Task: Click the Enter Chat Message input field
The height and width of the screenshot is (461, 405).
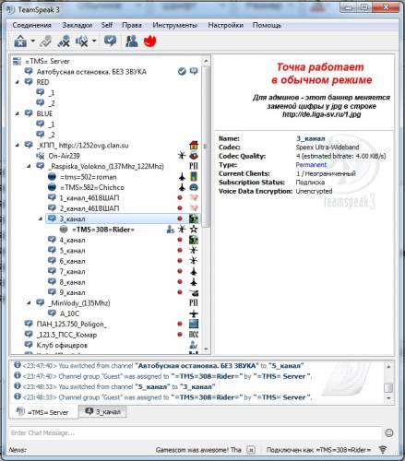Action: (x=196, y=433)
